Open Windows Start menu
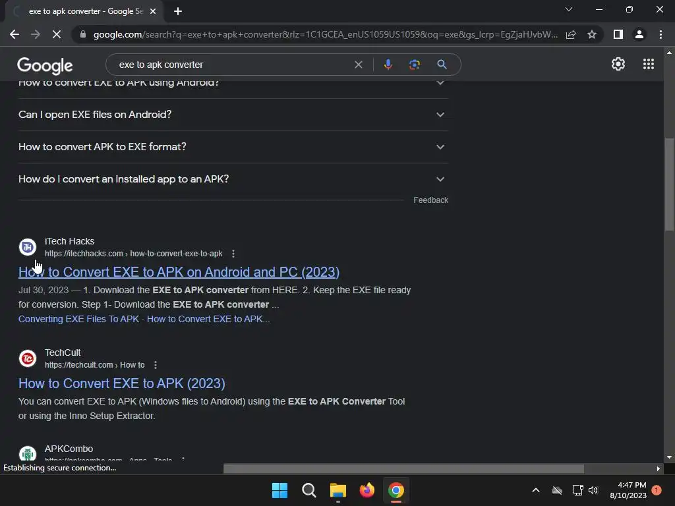The height and width of the screenshot is (506, 675). (279, 490)
